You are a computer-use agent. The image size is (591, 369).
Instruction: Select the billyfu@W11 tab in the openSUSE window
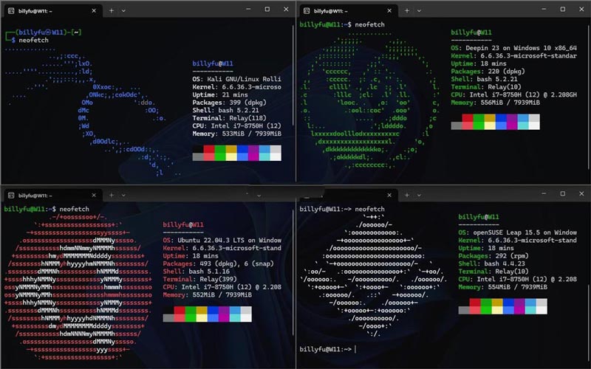(344, 195)
